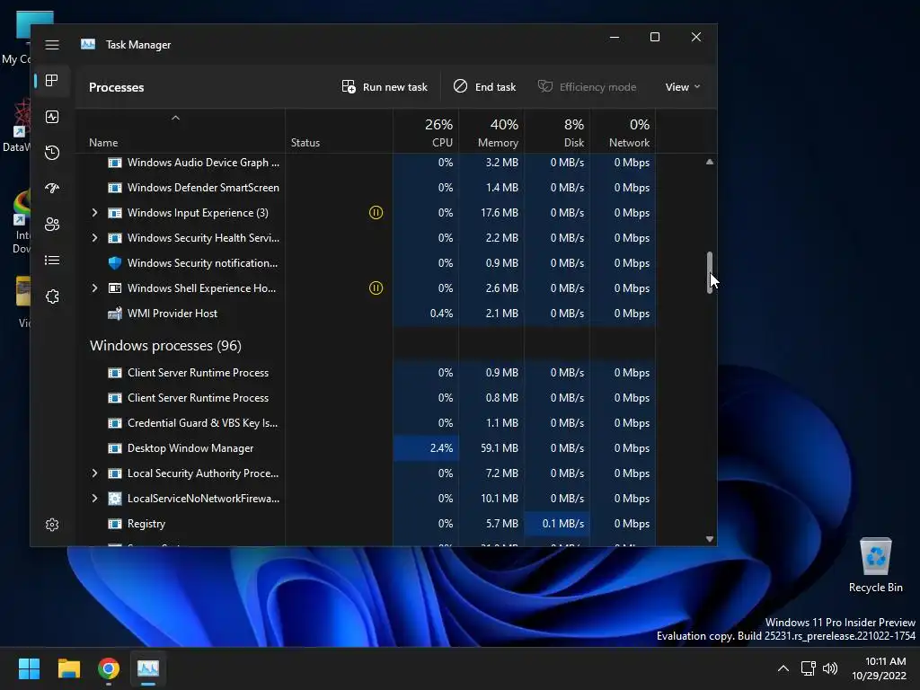
Task: Click the process list scrollbar thumb
Action: point(710,273)
